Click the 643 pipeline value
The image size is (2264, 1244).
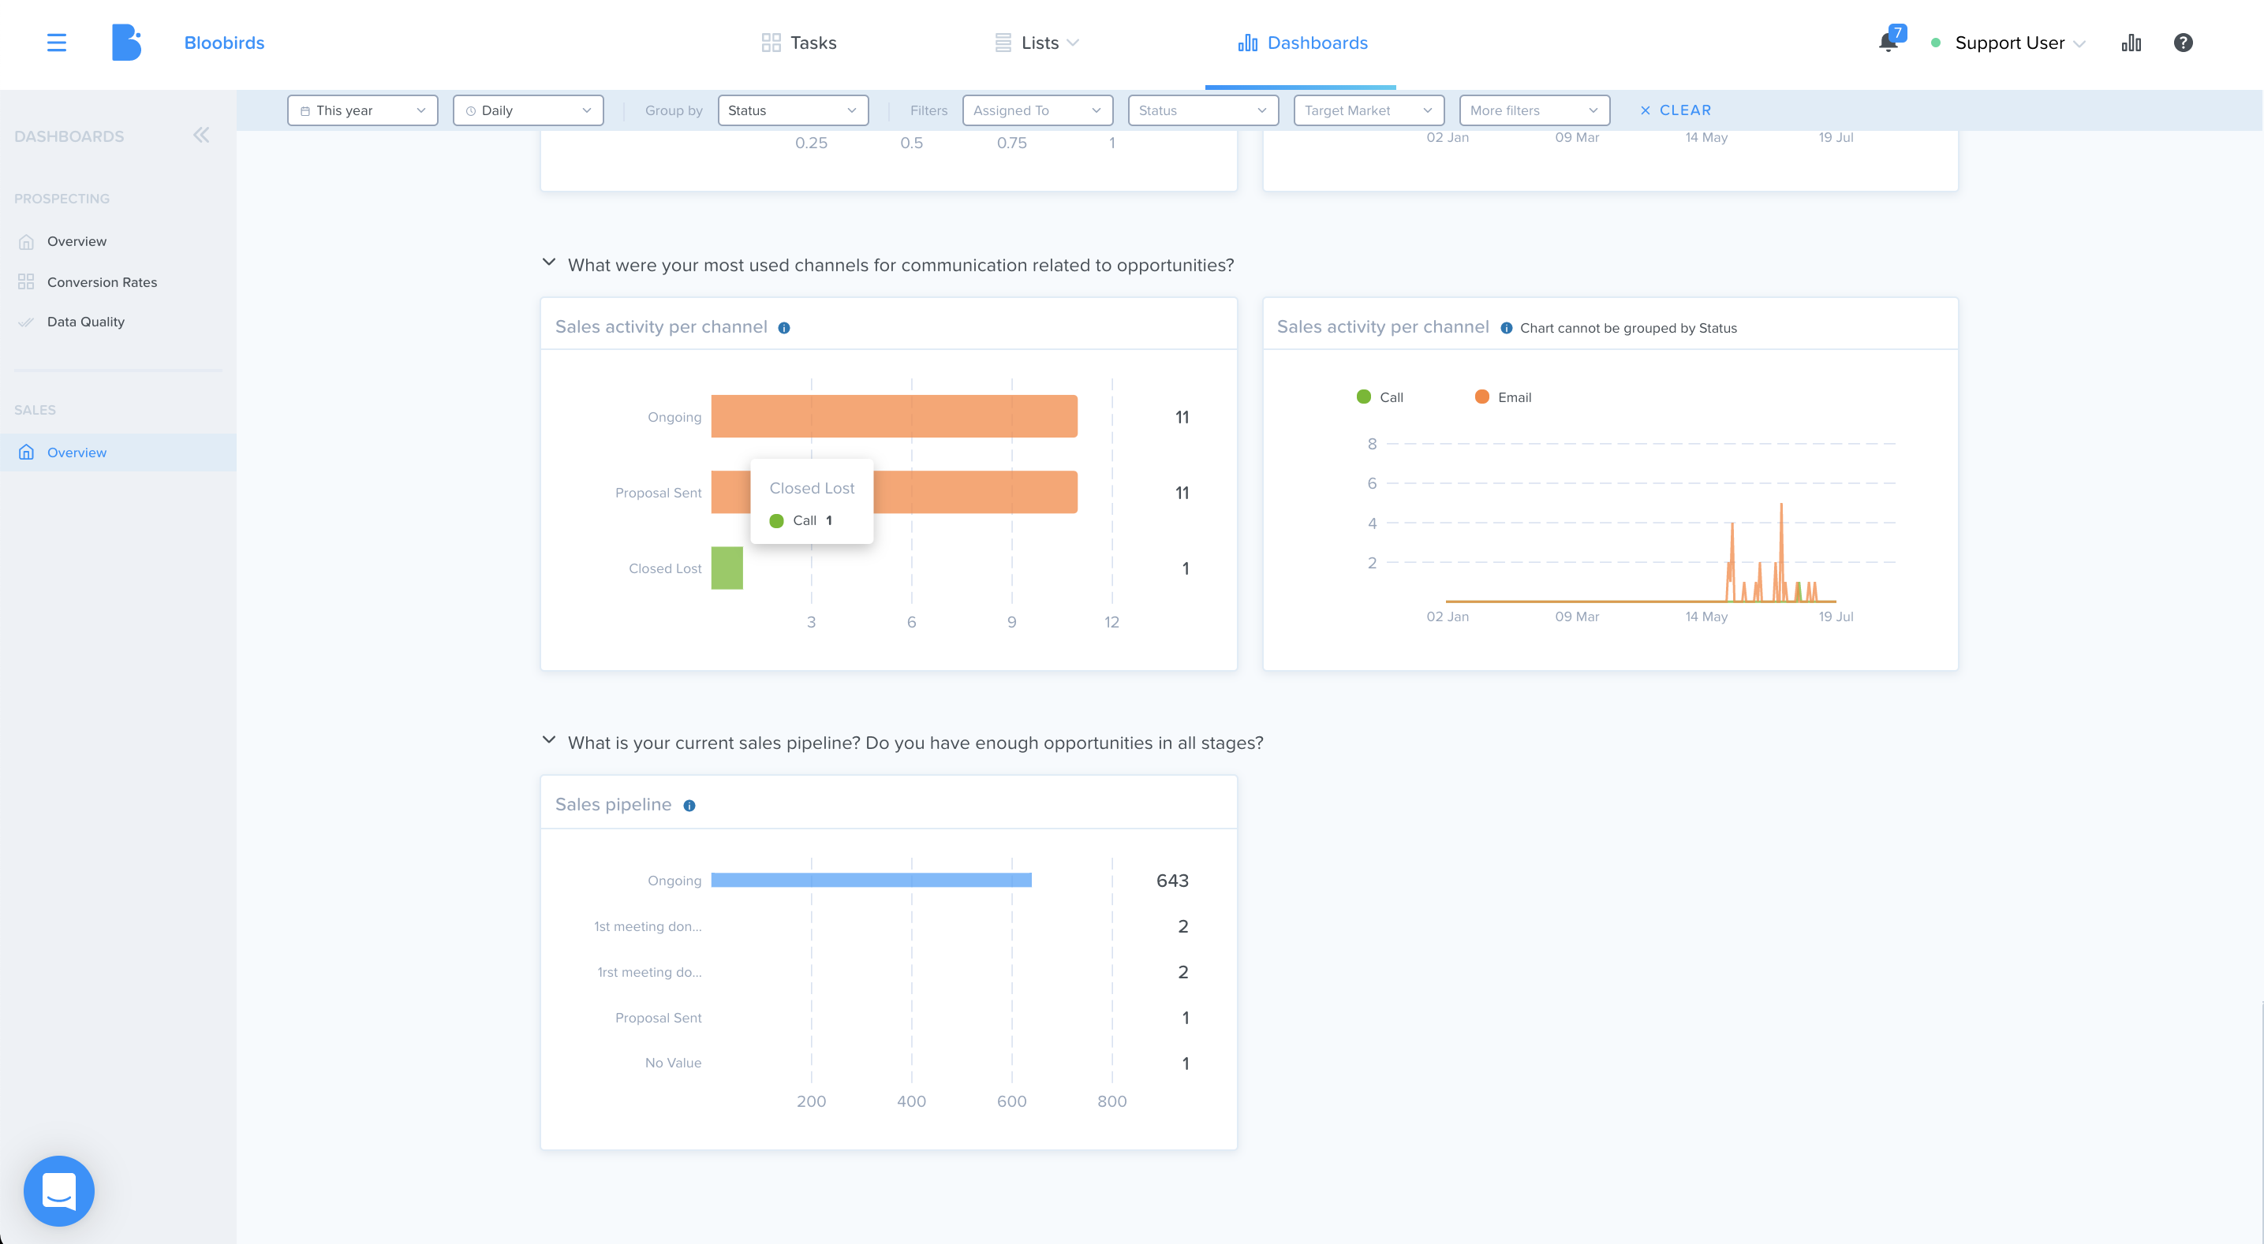tap(1171, 881)
